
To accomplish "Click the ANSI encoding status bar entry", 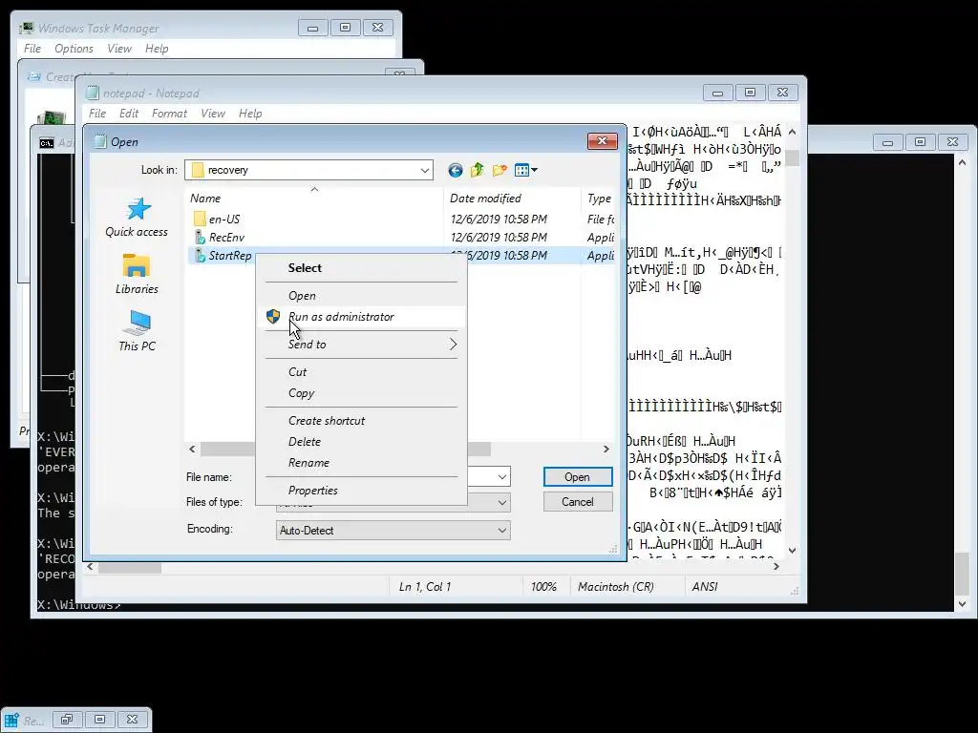I will click(x=705, y=587).
